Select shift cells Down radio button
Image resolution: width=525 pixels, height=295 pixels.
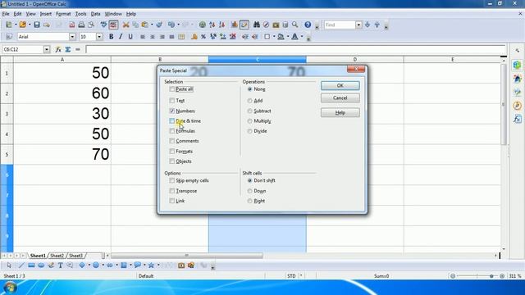pos(249,191)
